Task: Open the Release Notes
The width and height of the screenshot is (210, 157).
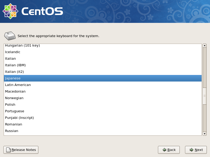Action: (x=21, y=150)
